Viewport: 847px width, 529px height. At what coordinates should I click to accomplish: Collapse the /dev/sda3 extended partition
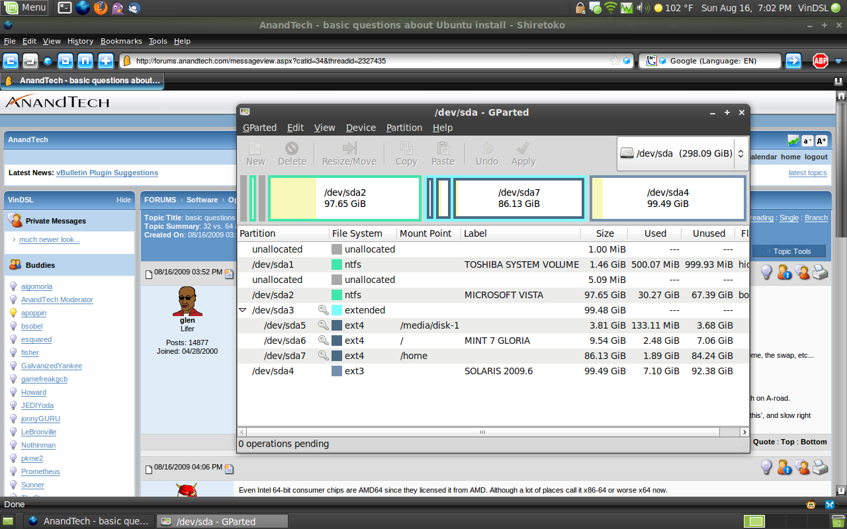coord(243,310)
